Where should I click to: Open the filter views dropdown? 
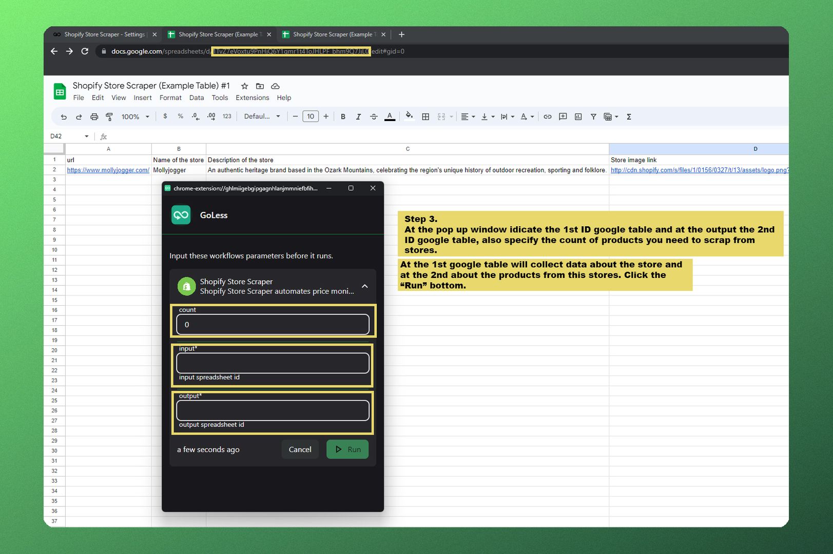point(611,117)
